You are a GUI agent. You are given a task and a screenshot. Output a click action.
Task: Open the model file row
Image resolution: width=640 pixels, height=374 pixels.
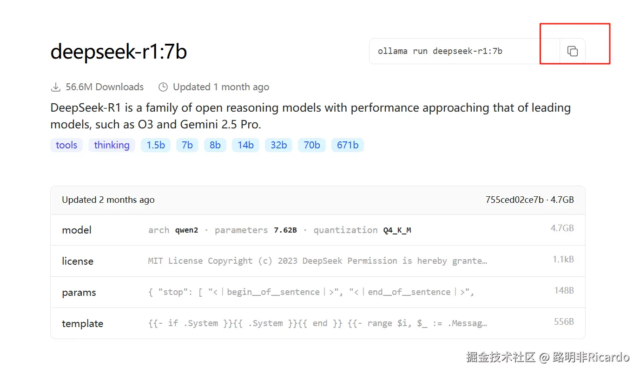coord(317,230)
